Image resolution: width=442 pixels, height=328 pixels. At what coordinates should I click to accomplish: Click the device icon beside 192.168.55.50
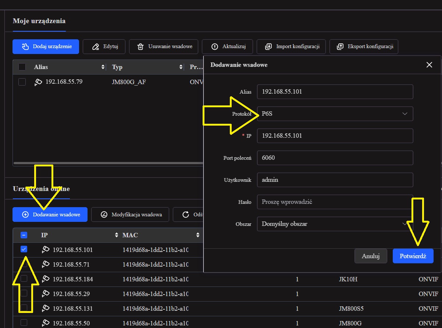[x=46, y=323]
